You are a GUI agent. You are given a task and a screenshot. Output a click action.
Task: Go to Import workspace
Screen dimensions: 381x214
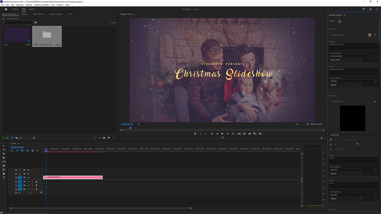pyautogui.click(x=15, y=9)
